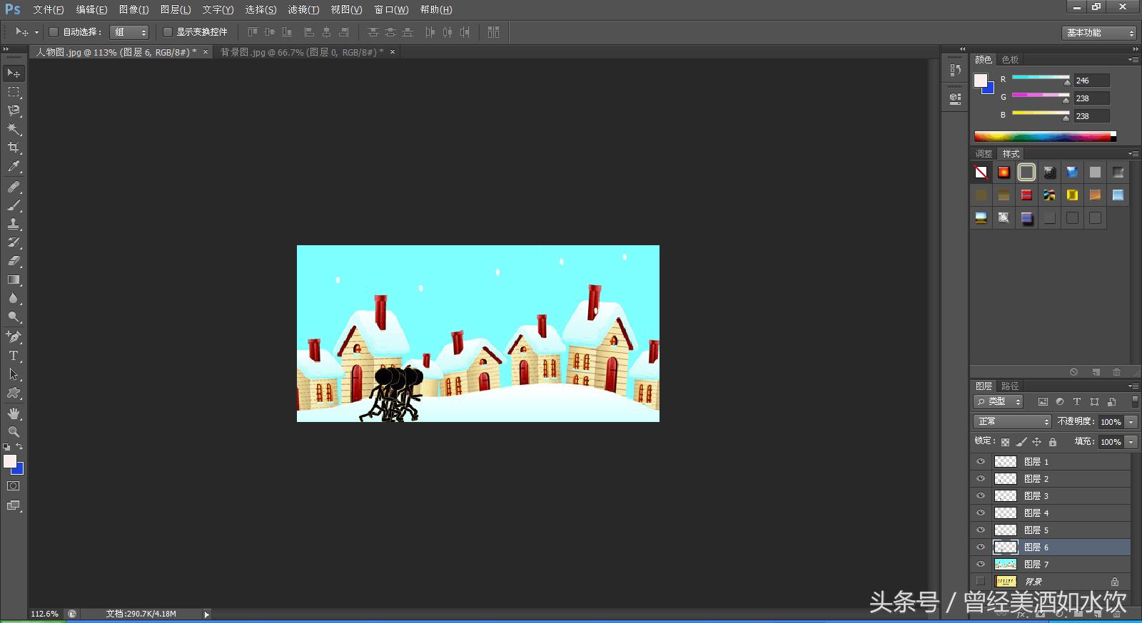Screen dimensions: 1142x623
Task: Select the Zoom tool
Action: click(14, 432)
